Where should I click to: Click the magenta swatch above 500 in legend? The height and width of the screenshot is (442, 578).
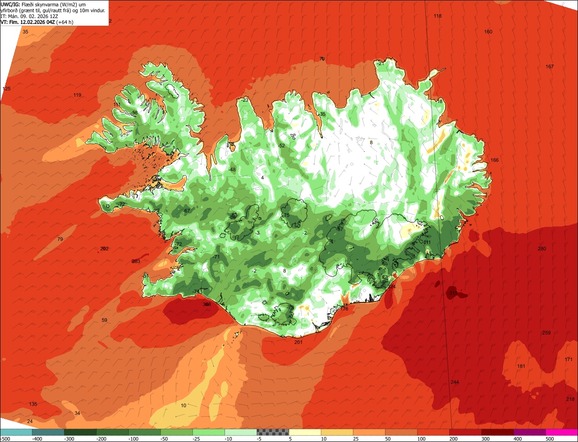point(562,432)
